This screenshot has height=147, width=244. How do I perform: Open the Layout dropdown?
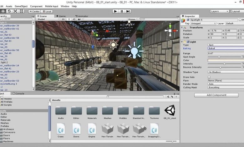[237, 11]
